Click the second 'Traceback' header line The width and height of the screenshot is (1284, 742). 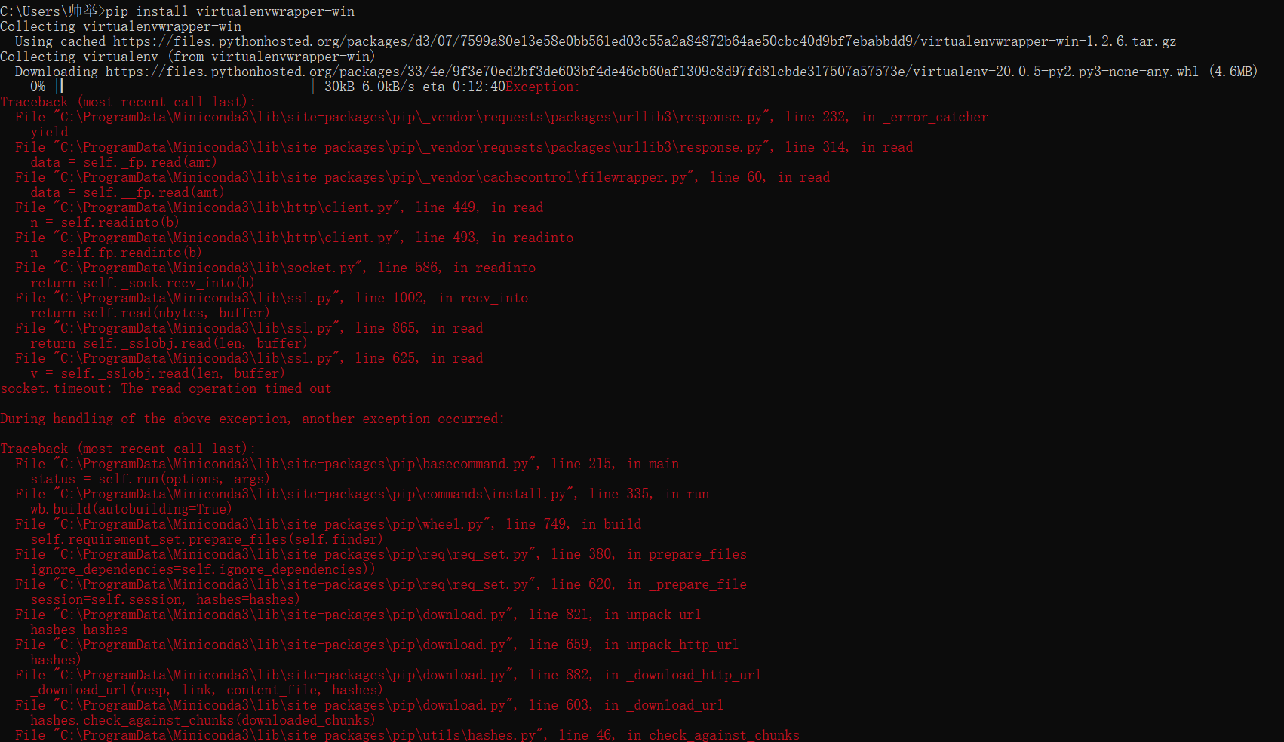click(x=127, y=449)
